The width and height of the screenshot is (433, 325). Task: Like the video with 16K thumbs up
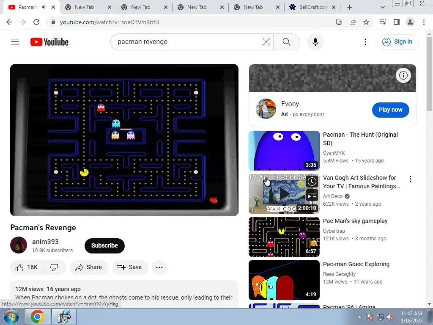[x=27, y=267]
